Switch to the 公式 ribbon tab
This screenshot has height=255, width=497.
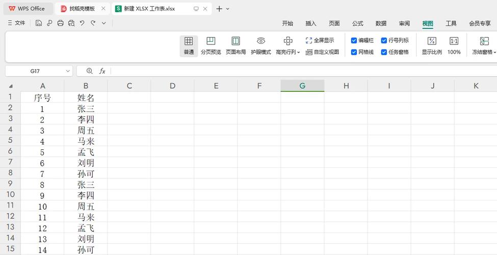pyautogui.click(x=357, y=23)
